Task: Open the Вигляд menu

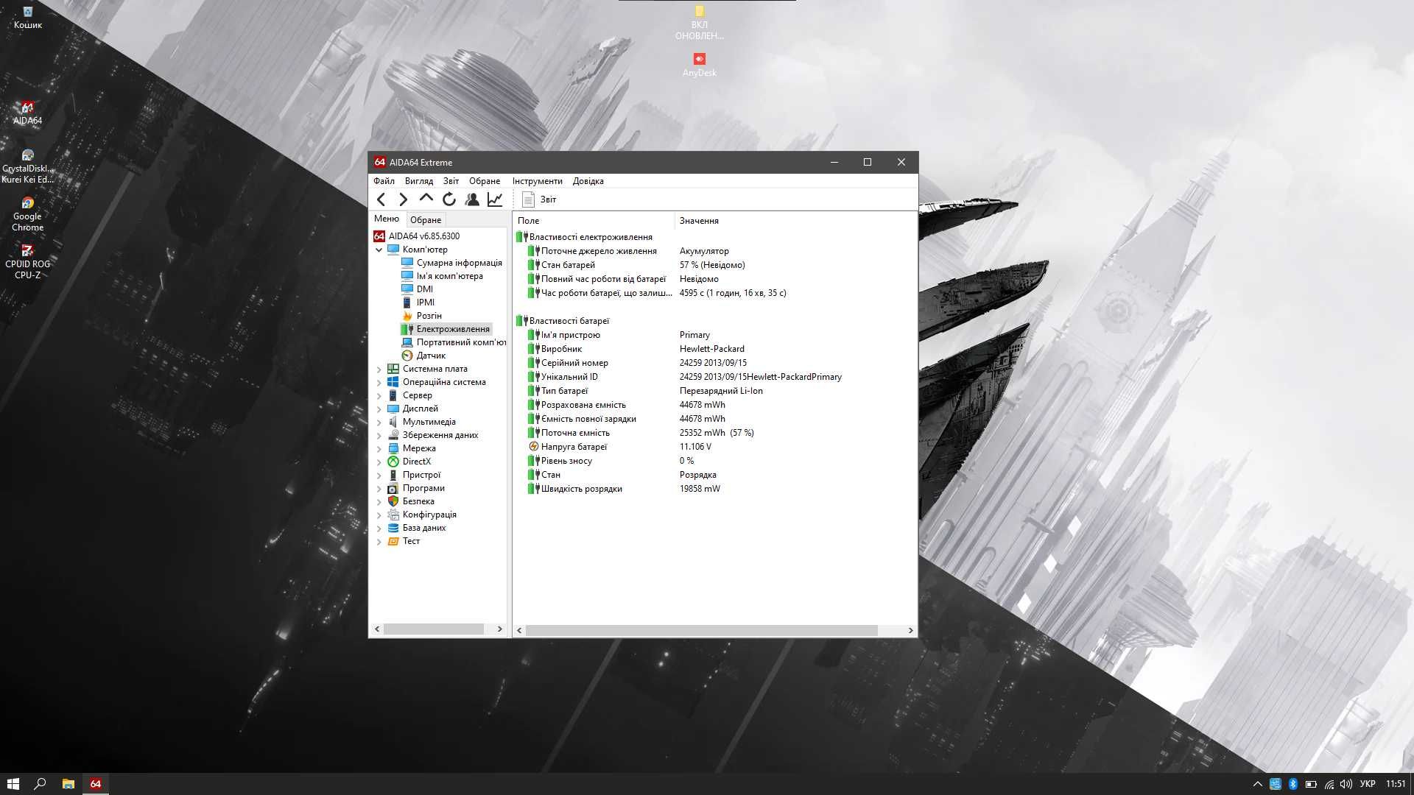Action: click(x=419, y=181)
